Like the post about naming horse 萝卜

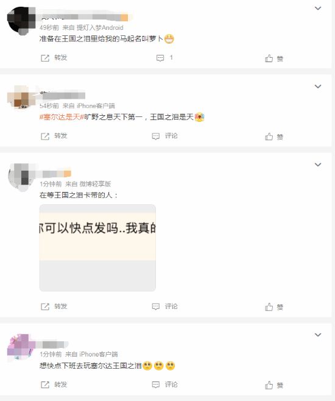(274, 59)
